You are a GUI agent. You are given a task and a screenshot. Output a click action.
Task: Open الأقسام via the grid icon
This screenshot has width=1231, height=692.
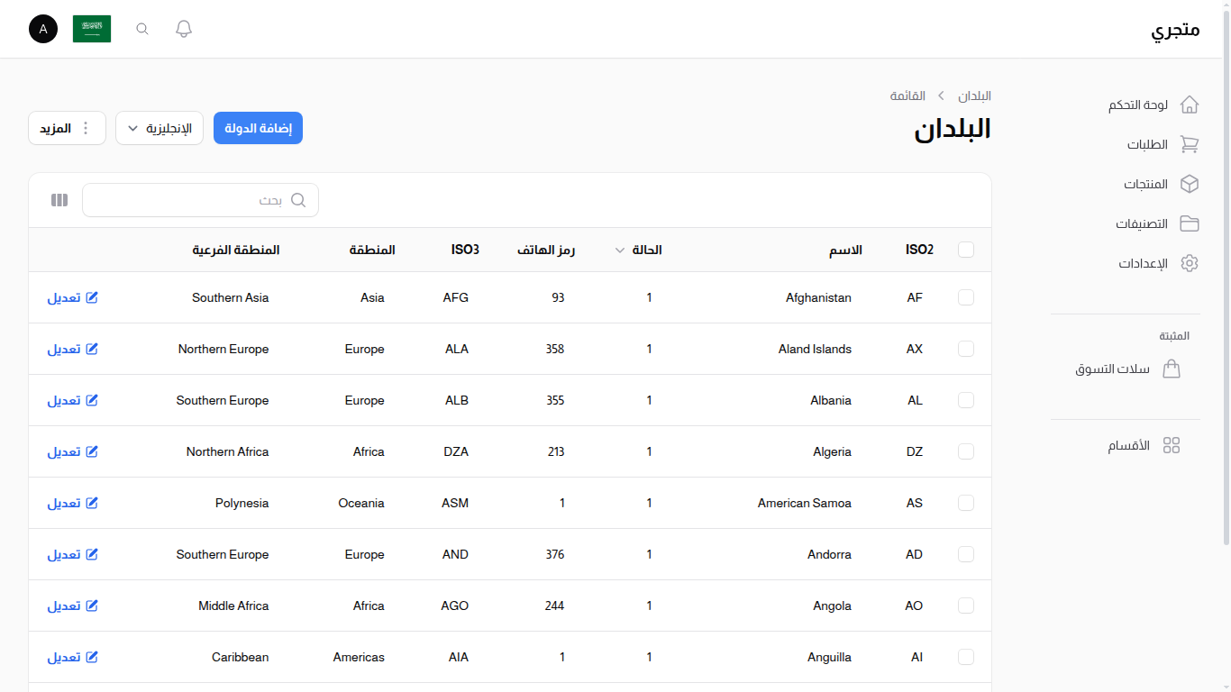(x=1172, y=444)
